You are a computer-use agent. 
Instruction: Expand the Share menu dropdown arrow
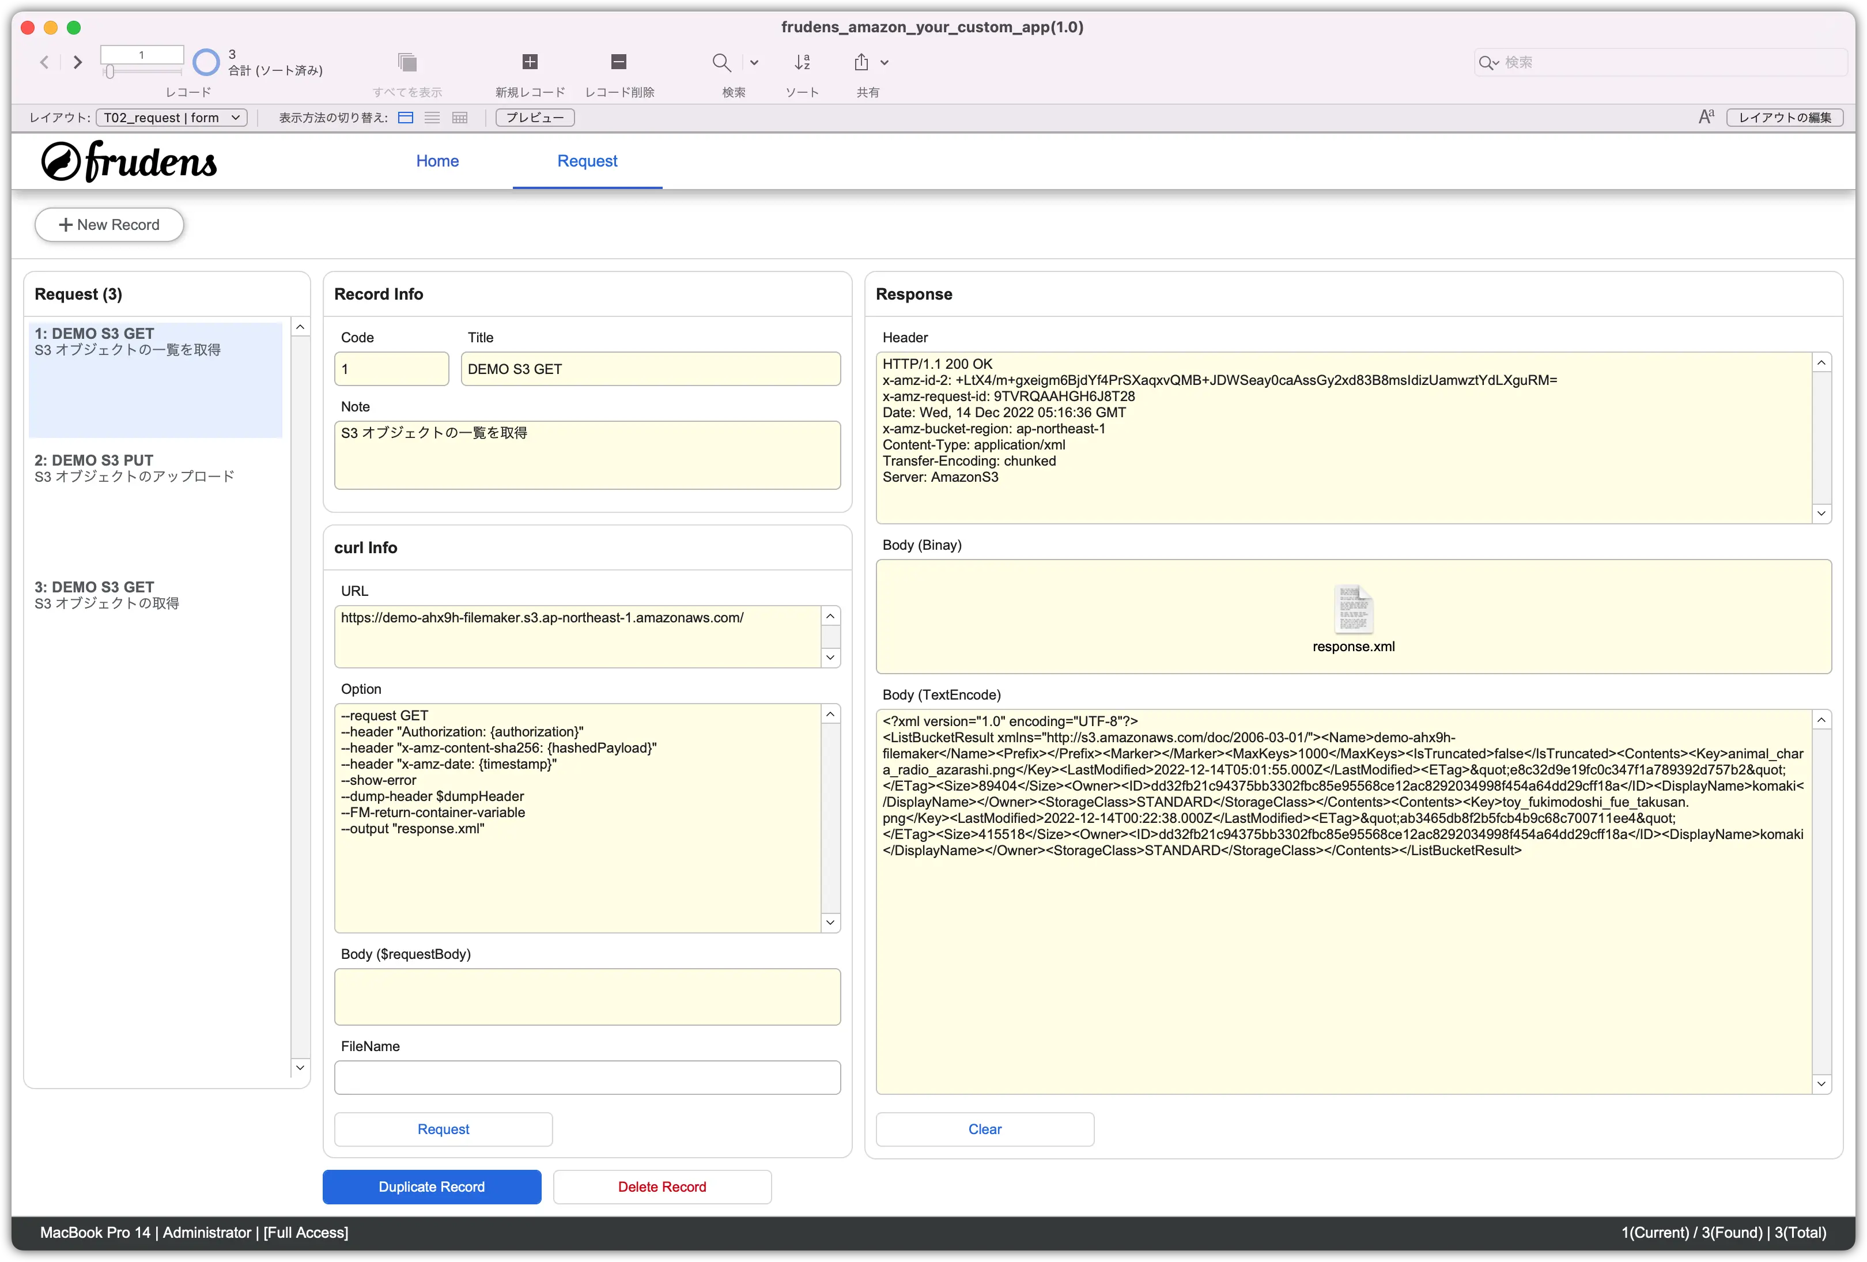tap(884, 62)
